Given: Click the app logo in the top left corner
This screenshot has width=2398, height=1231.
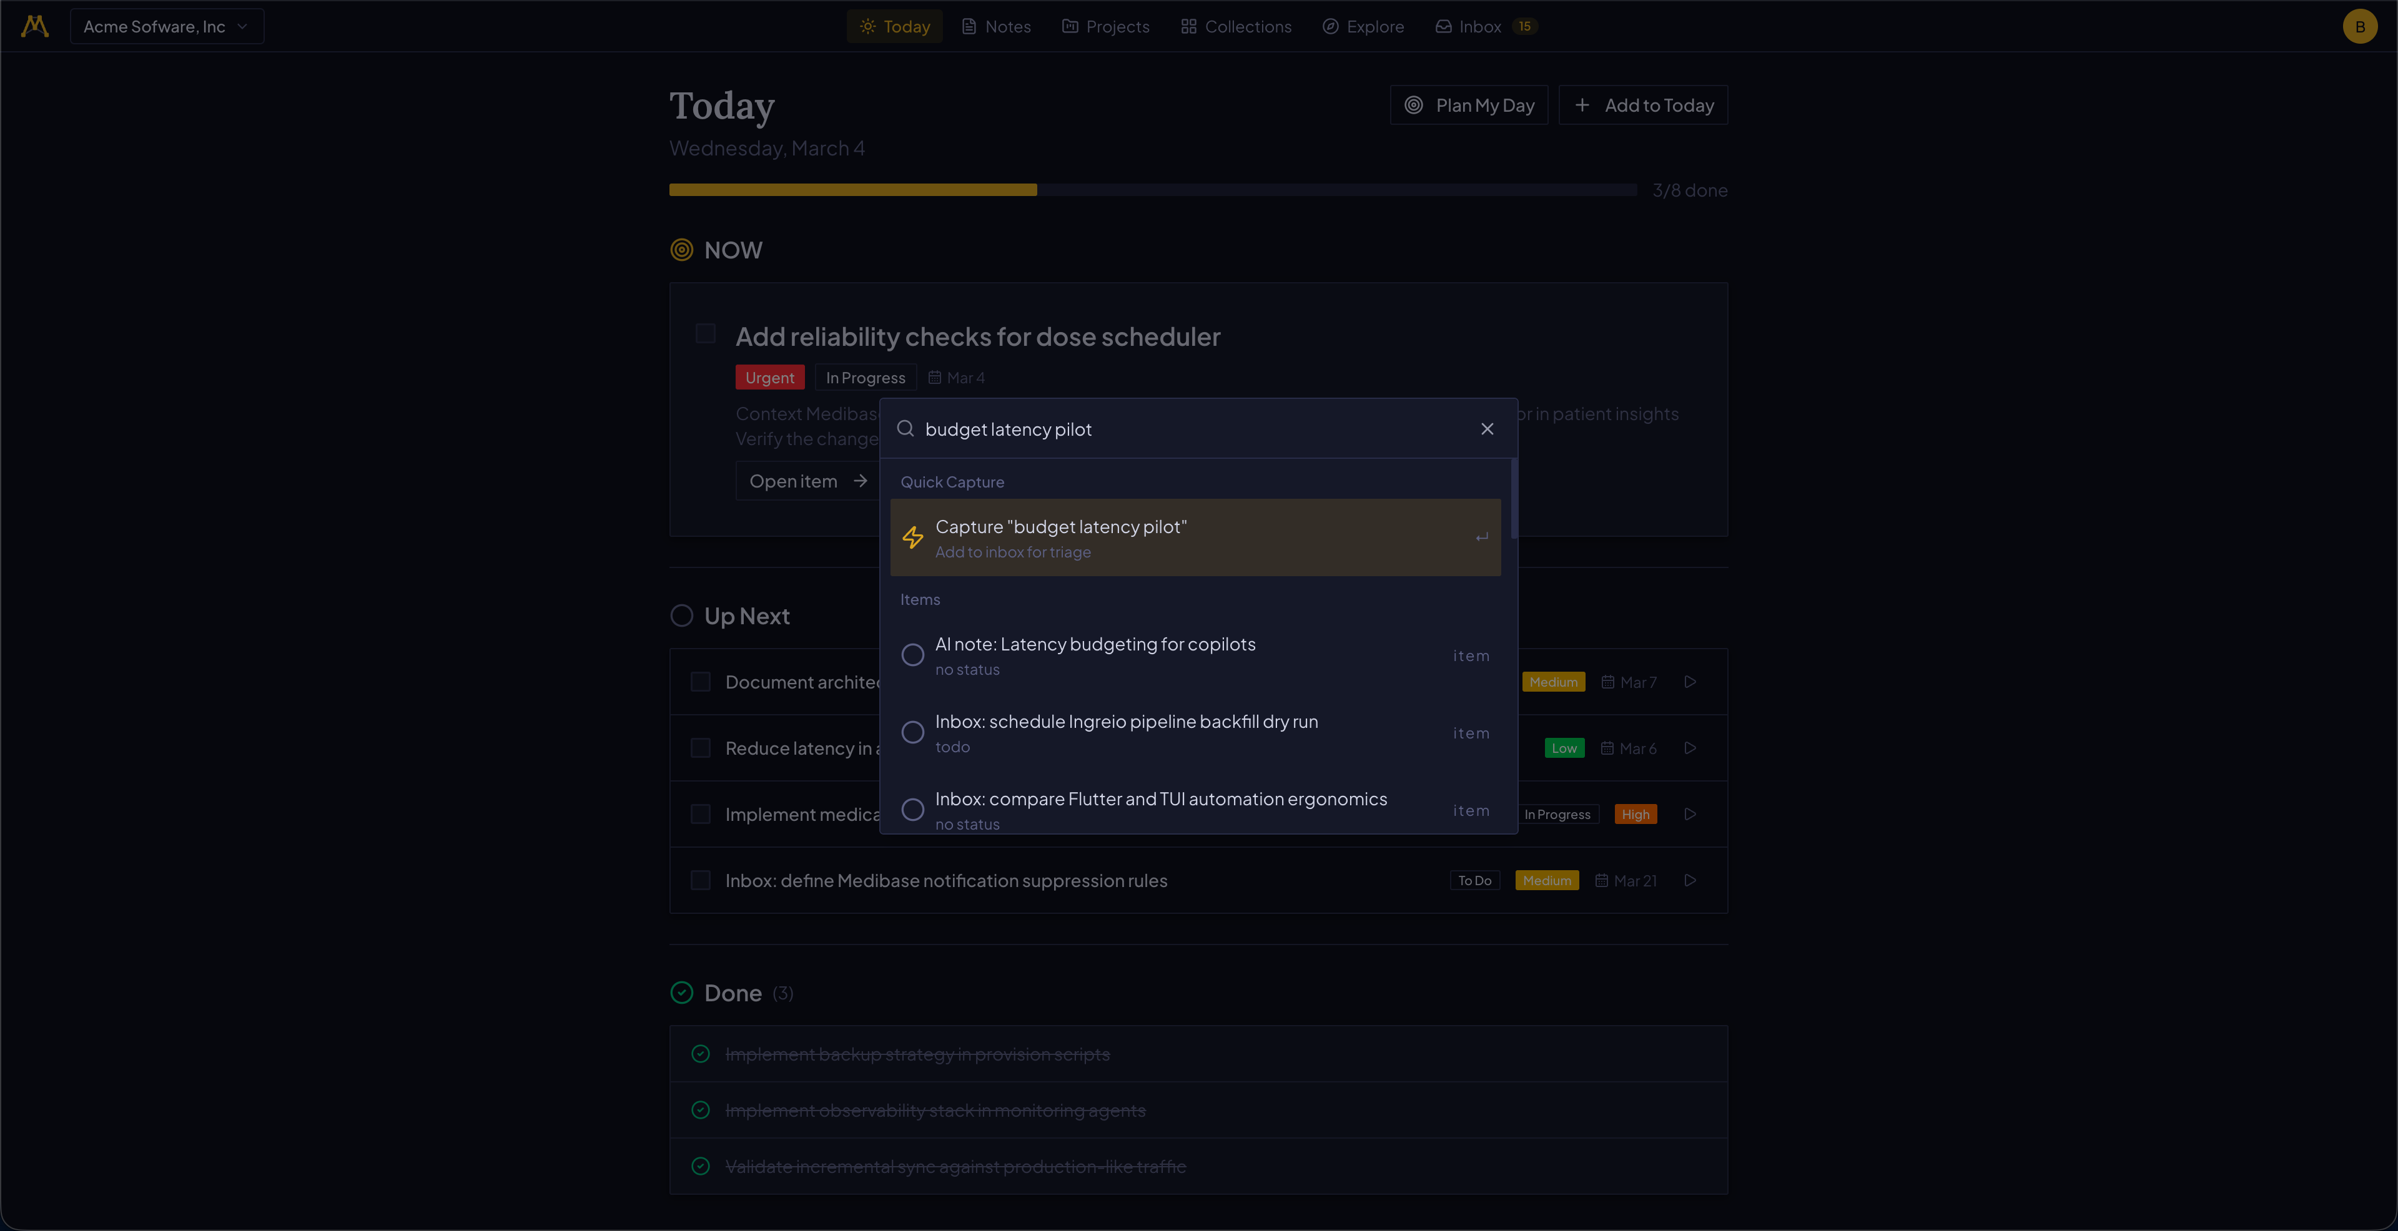Looking at the screenshot, I should coord(34,25).
